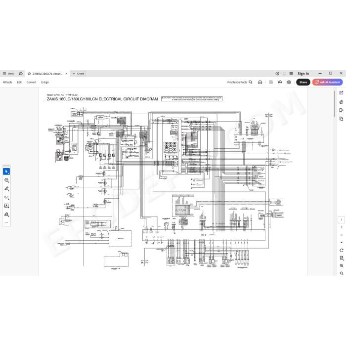
Task: Click the Save file icon
Action: (271, 83)
